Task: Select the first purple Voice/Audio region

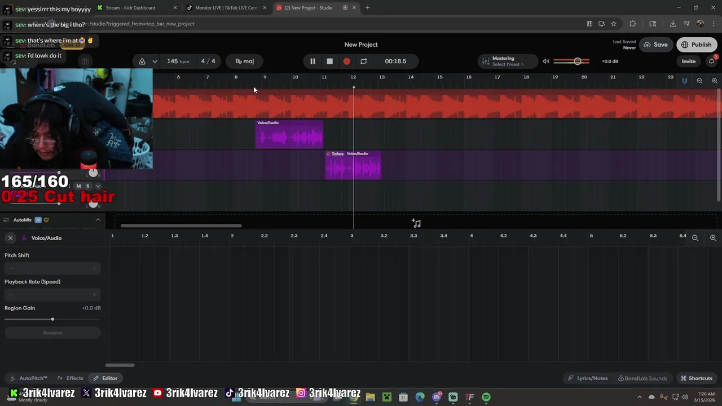Action: pos(289,134)
